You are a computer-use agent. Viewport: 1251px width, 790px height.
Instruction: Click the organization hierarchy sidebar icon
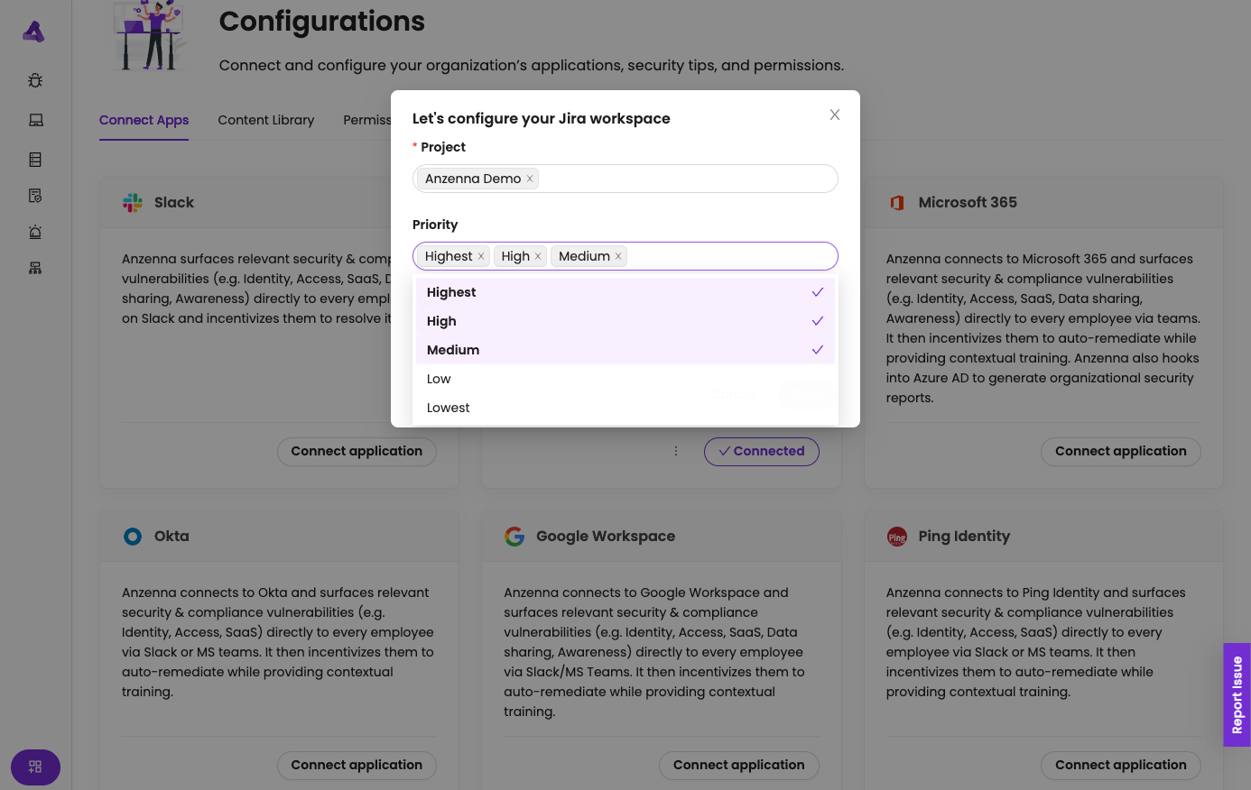(35, 268)
